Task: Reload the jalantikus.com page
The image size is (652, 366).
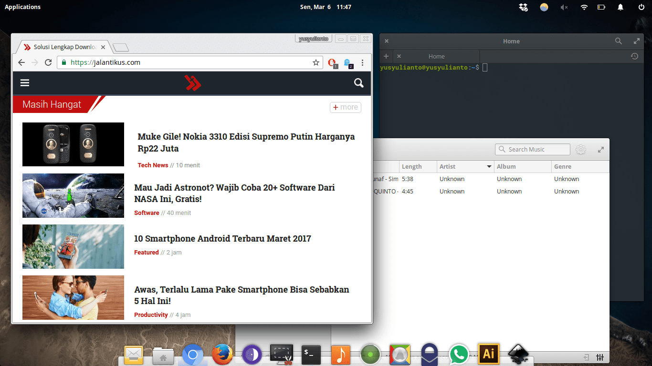Action: (x=48, y=62)
